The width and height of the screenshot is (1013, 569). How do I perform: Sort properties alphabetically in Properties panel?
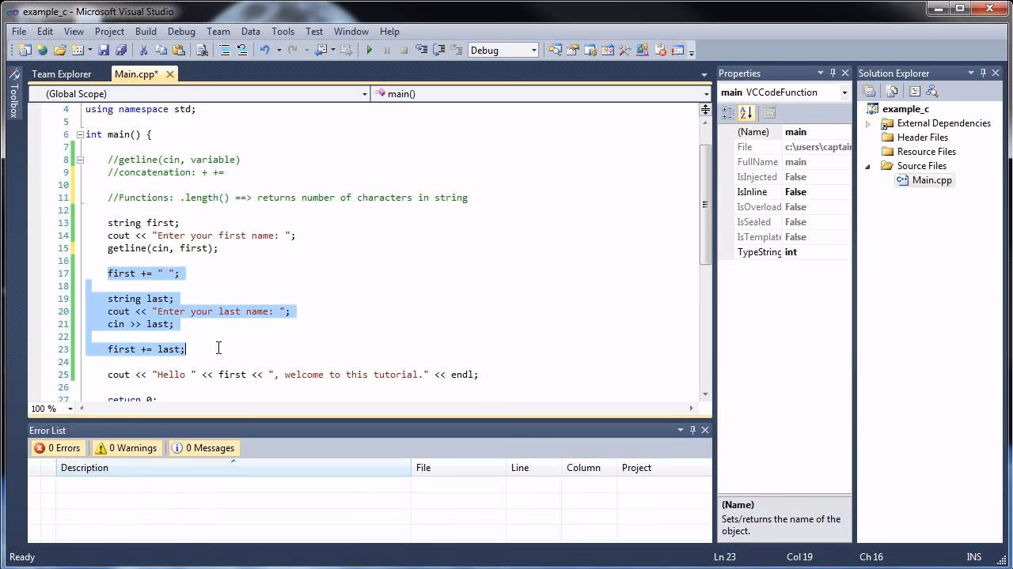click(746, 112)
